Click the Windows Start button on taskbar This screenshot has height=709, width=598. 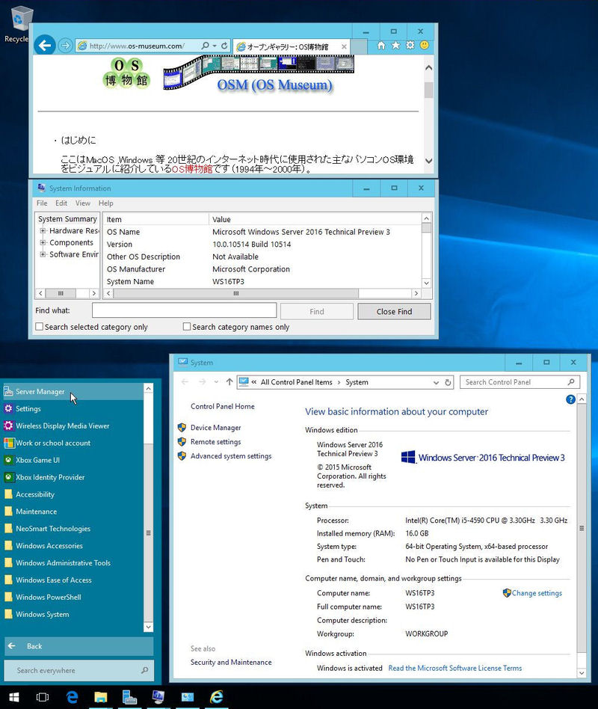point(14,697)
